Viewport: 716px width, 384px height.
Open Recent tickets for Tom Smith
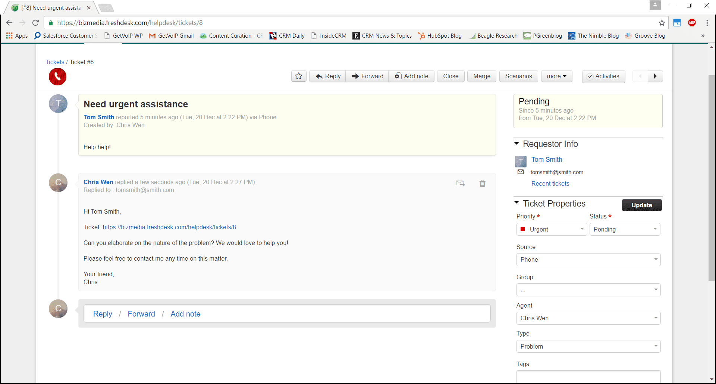550,183
